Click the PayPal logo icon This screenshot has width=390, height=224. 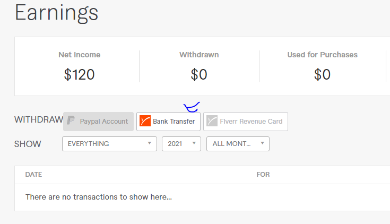[71, 121]
